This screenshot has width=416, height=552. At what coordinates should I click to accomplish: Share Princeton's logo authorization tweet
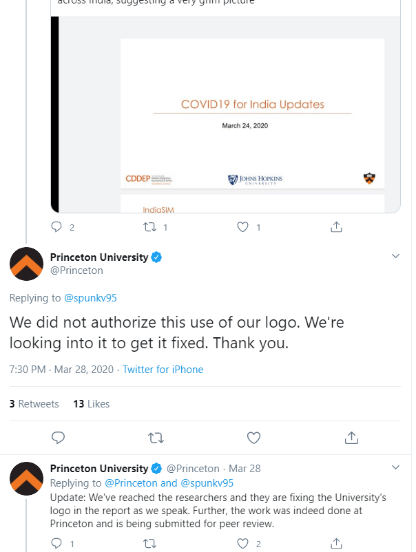point(351,437)
